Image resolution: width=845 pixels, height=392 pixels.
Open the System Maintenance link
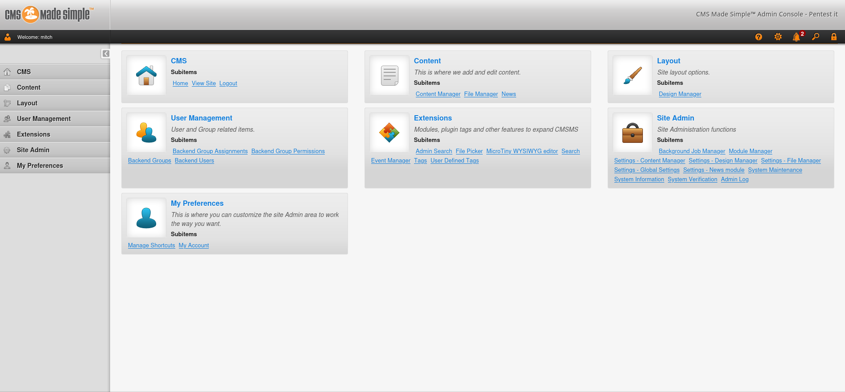[x=775, y=170]
